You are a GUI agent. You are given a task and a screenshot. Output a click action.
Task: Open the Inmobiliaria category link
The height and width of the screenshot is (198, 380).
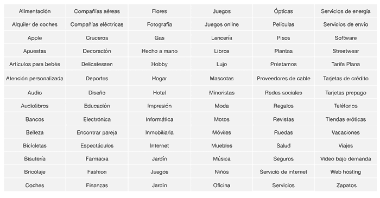pyautogui.click(x=159, y=132)
